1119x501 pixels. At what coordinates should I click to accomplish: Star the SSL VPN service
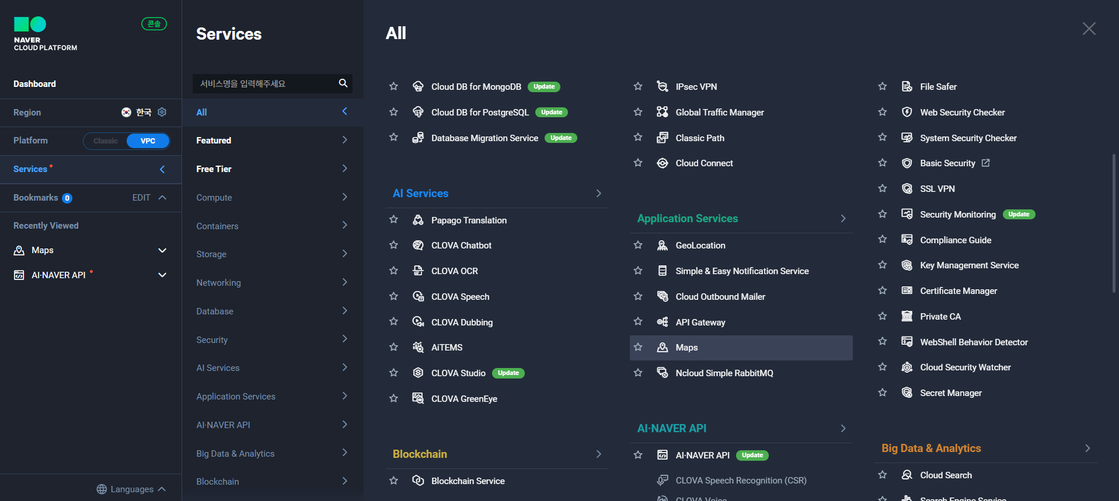click(883, 188)
